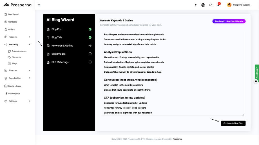Click the Blog Post completed checkmark
259x145 pixels.
[x=90, y=29]
